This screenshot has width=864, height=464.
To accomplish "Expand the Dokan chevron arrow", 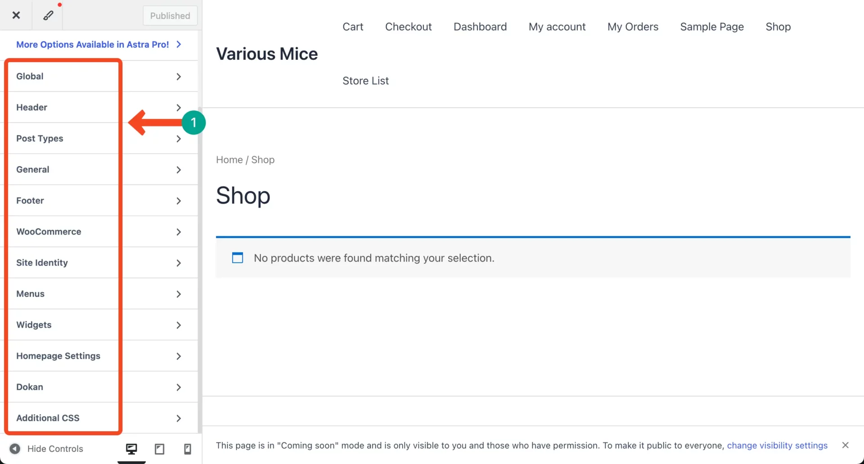I will pos(179,387).
